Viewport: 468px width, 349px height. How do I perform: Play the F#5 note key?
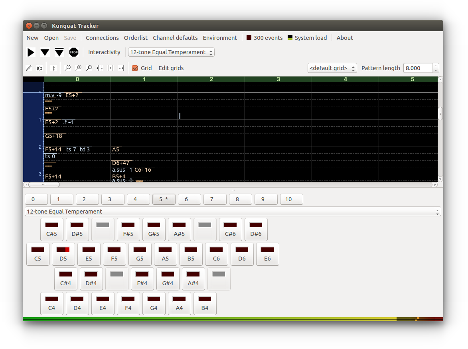[128, 229]
